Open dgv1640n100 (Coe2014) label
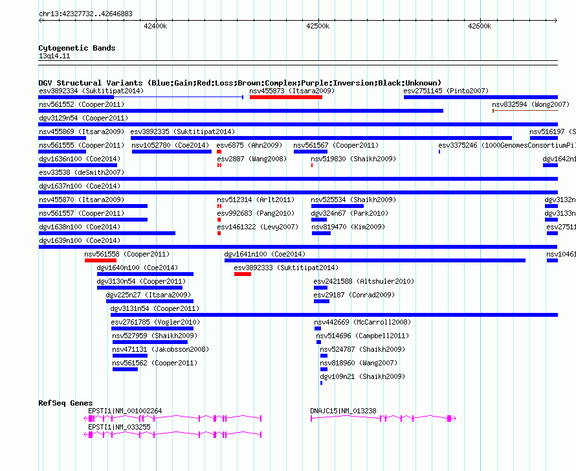Image resolution: width=576 pixels, height=471 pixels. [137, 268]
